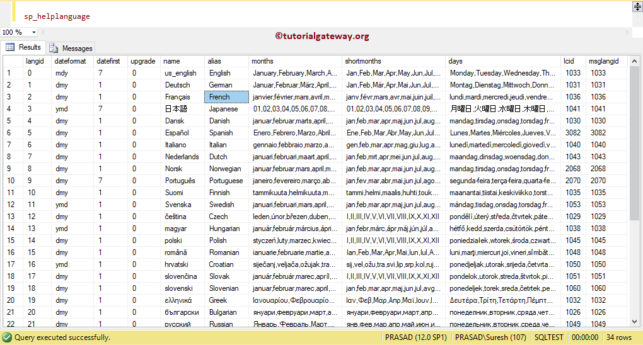This screenshot has width=643, height=345.
Task: Open the 100 % zoom dropdown
Action: coord(33,32)
